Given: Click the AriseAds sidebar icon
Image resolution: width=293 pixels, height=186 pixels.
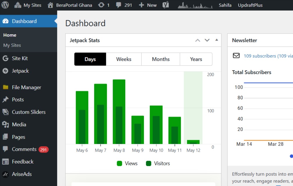Looking at the screenshot, I should tap(5, 174).
